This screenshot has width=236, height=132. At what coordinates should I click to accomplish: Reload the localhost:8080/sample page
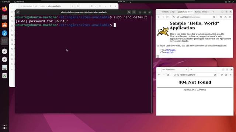167,17
